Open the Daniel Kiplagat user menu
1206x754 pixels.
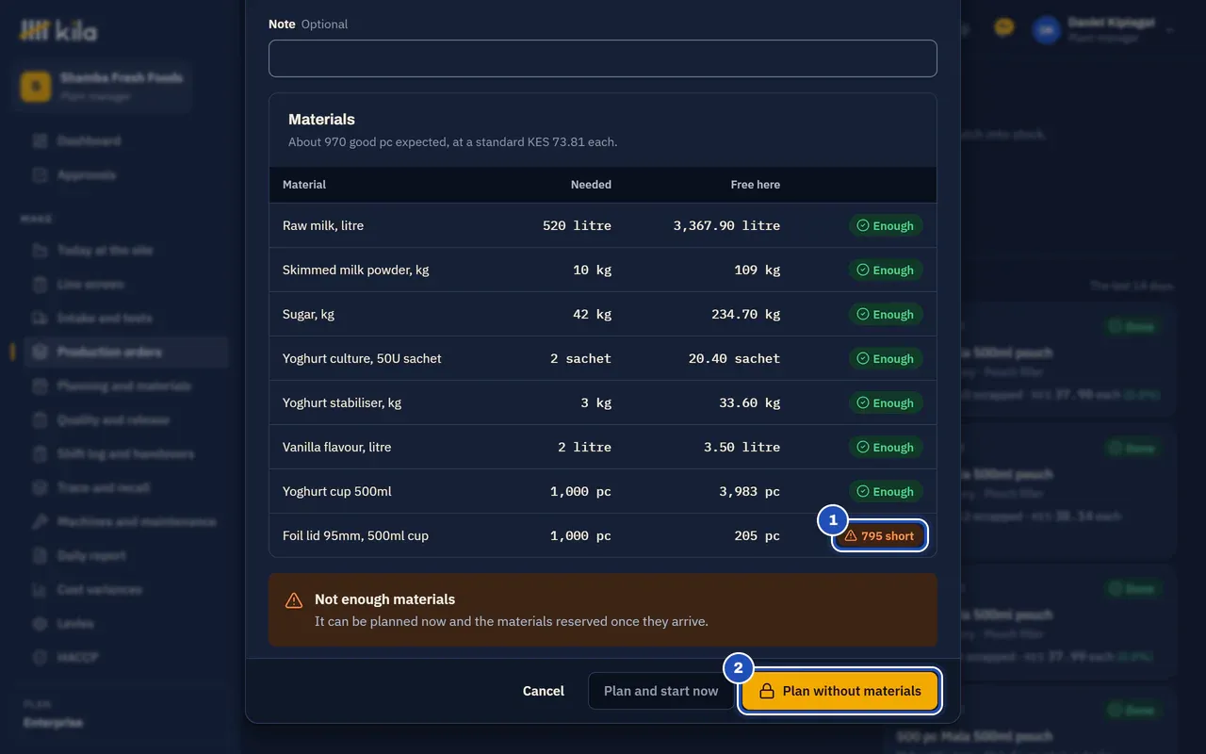pos(1103,29)
